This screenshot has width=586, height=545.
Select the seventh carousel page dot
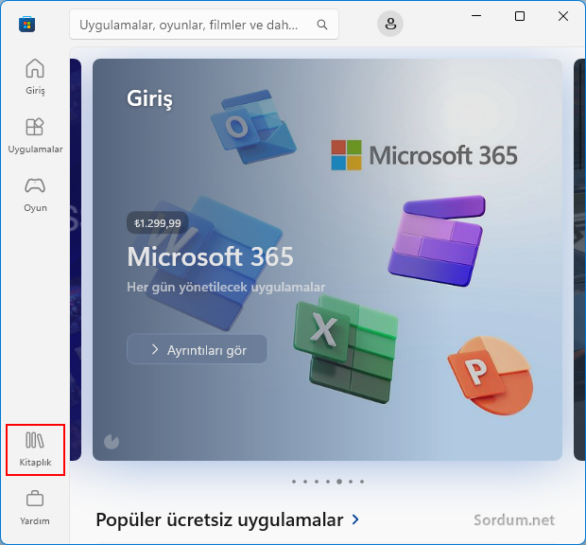coord(362,482)
